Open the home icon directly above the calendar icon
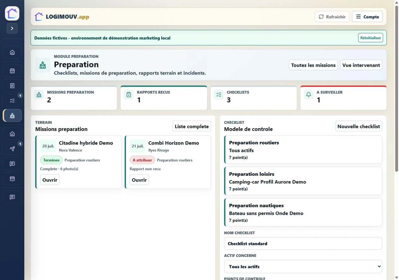Screen dimensions: 399x280 pos(12,53)
